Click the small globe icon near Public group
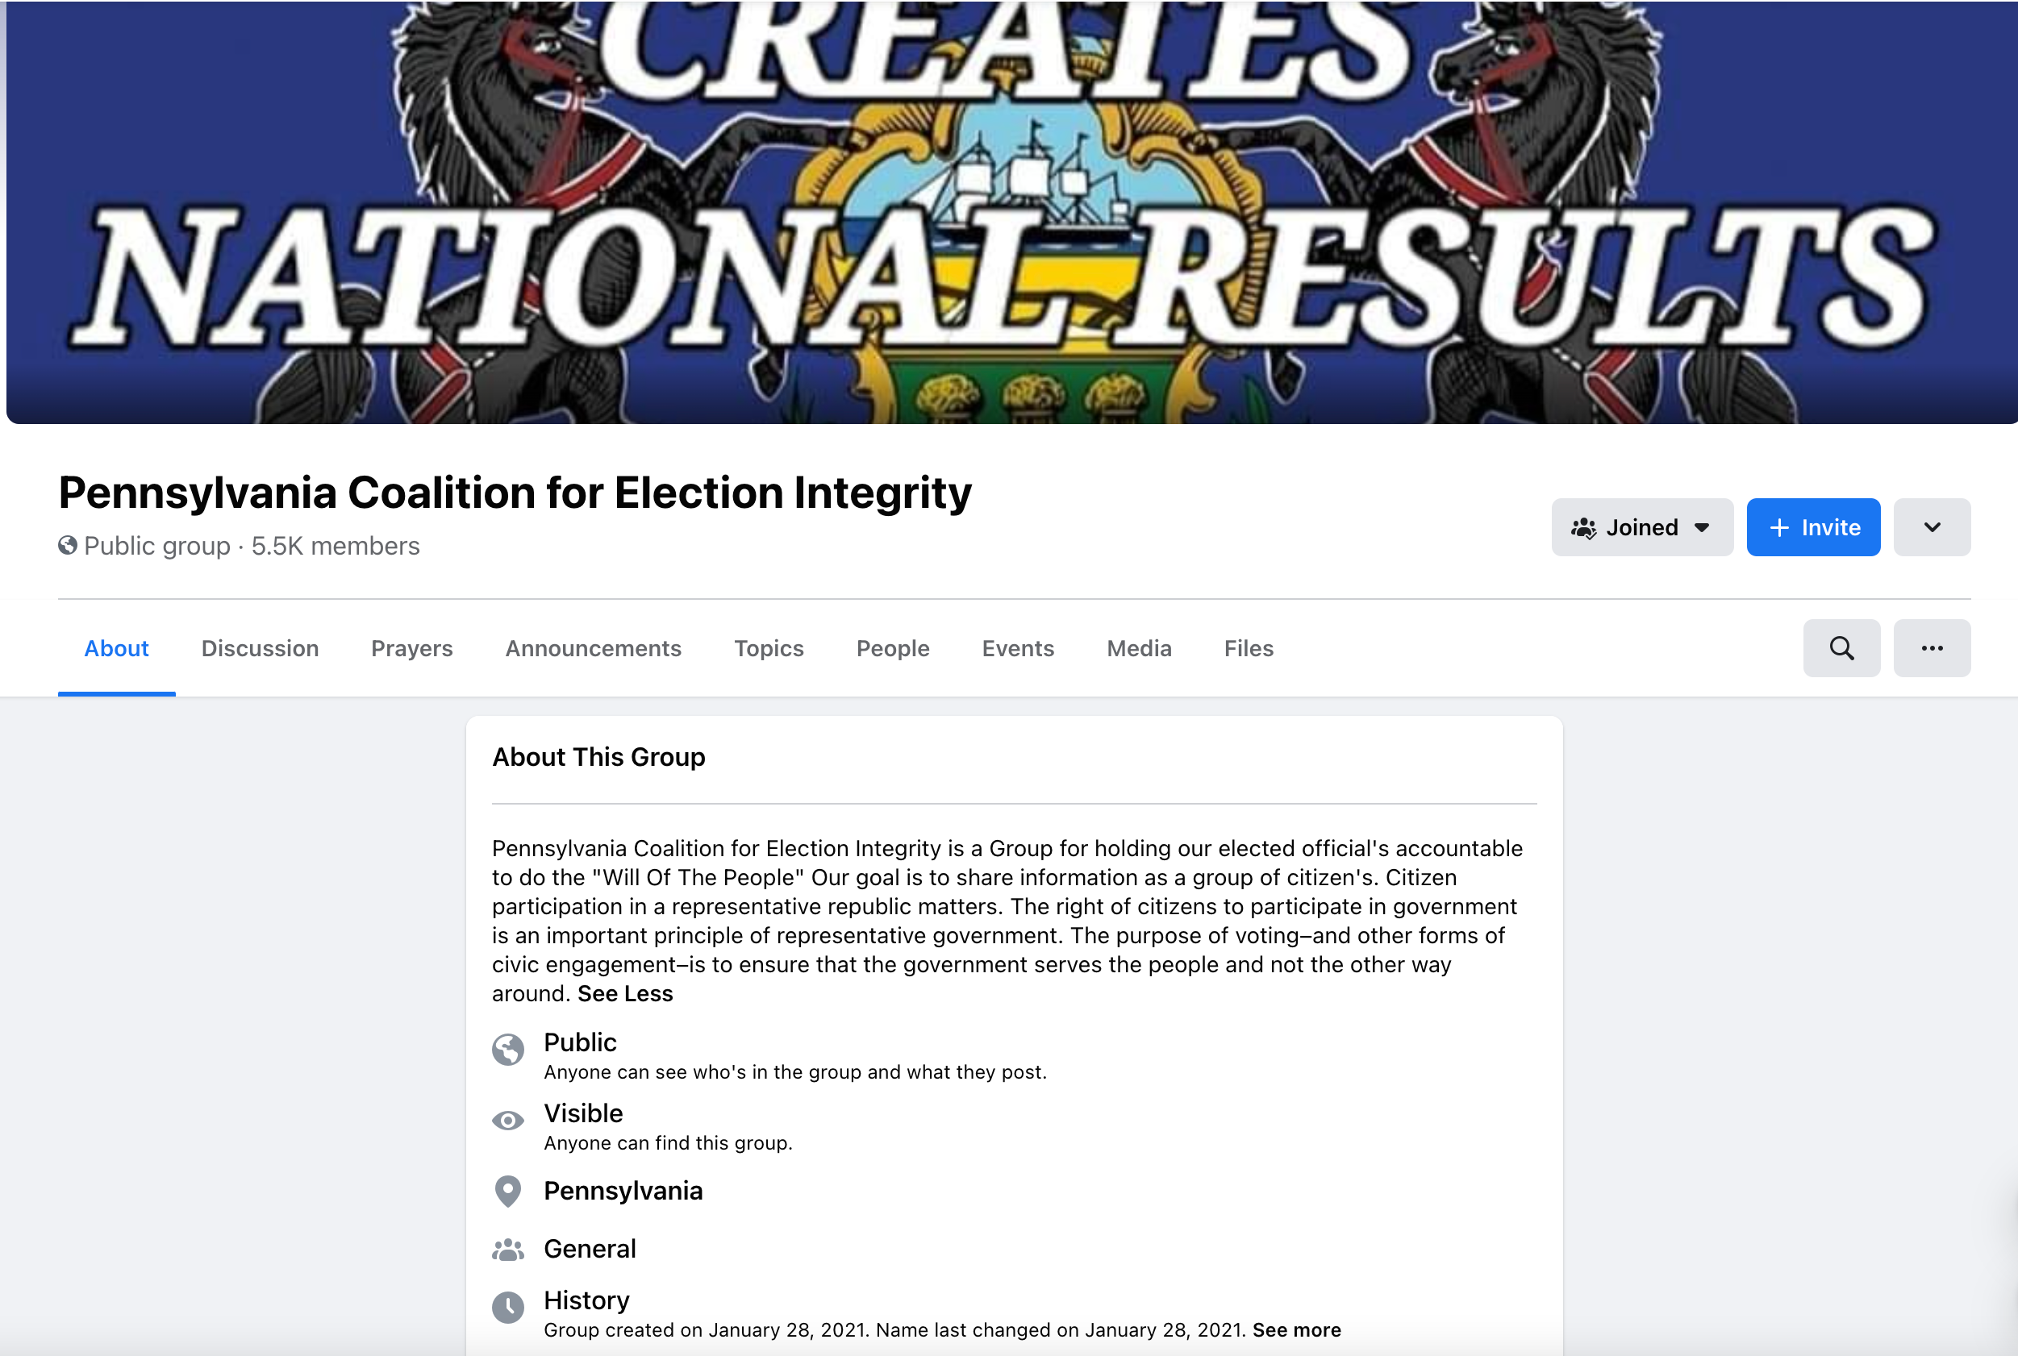2018x1356 pixels. pyautogui.click(x=68, y=546)
